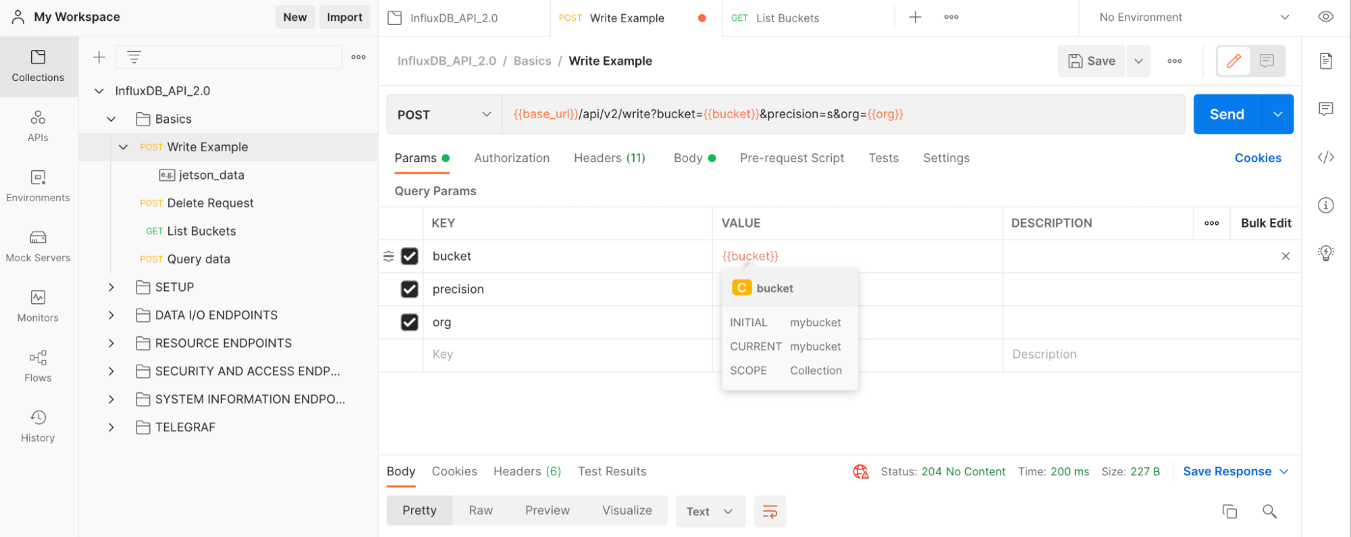Open the Send options dropdown arrow

click(1277, 114)
